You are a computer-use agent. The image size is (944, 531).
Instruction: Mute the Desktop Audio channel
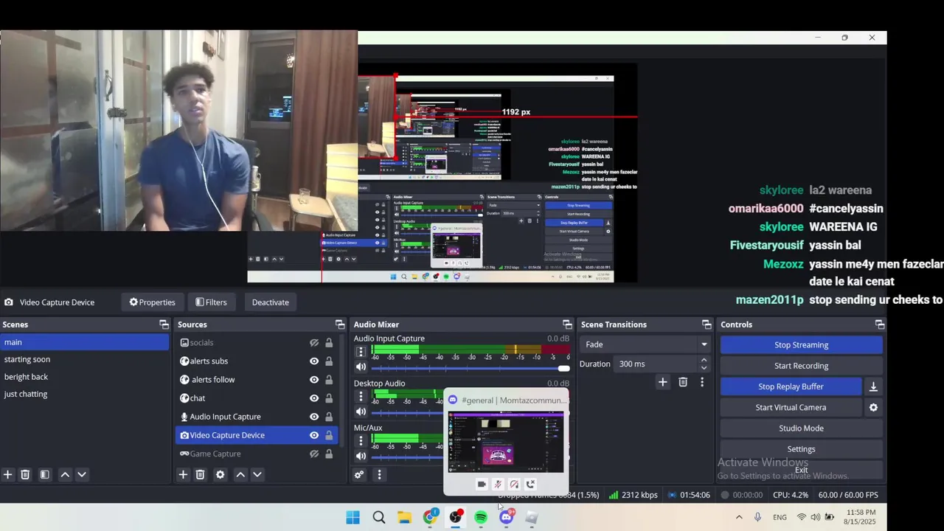[361, 412]
